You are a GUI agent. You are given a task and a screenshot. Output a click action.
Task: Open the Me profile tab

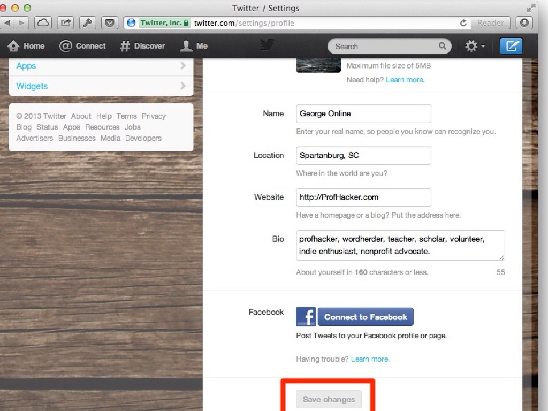[194, 46]
